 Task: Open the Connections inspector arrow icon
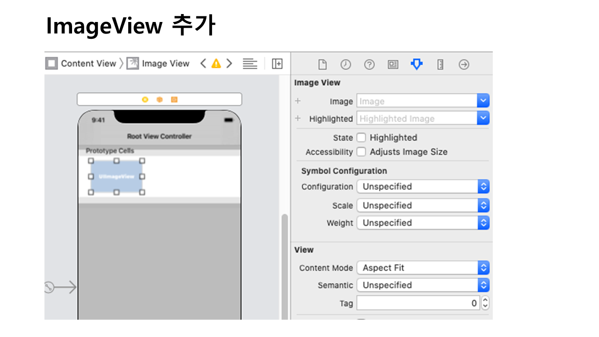(464, 65)
